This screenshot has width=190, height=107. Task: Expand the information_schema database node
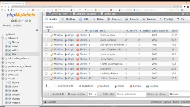tap(3, 58)
